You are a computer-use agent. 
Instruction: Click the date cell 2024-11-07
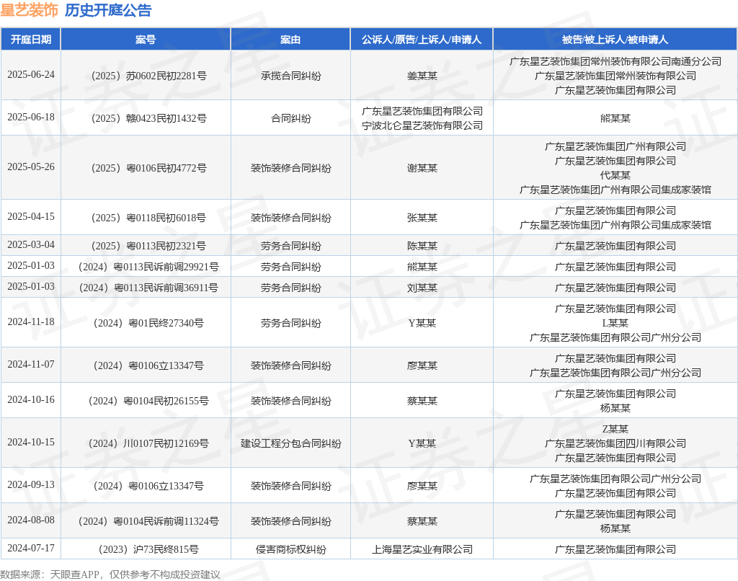[30, 365]
